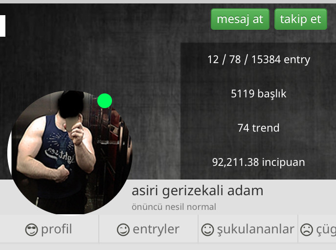336x250 pixels.
Task: Click the önüncü nesil normal label
Action: (174, 207)
